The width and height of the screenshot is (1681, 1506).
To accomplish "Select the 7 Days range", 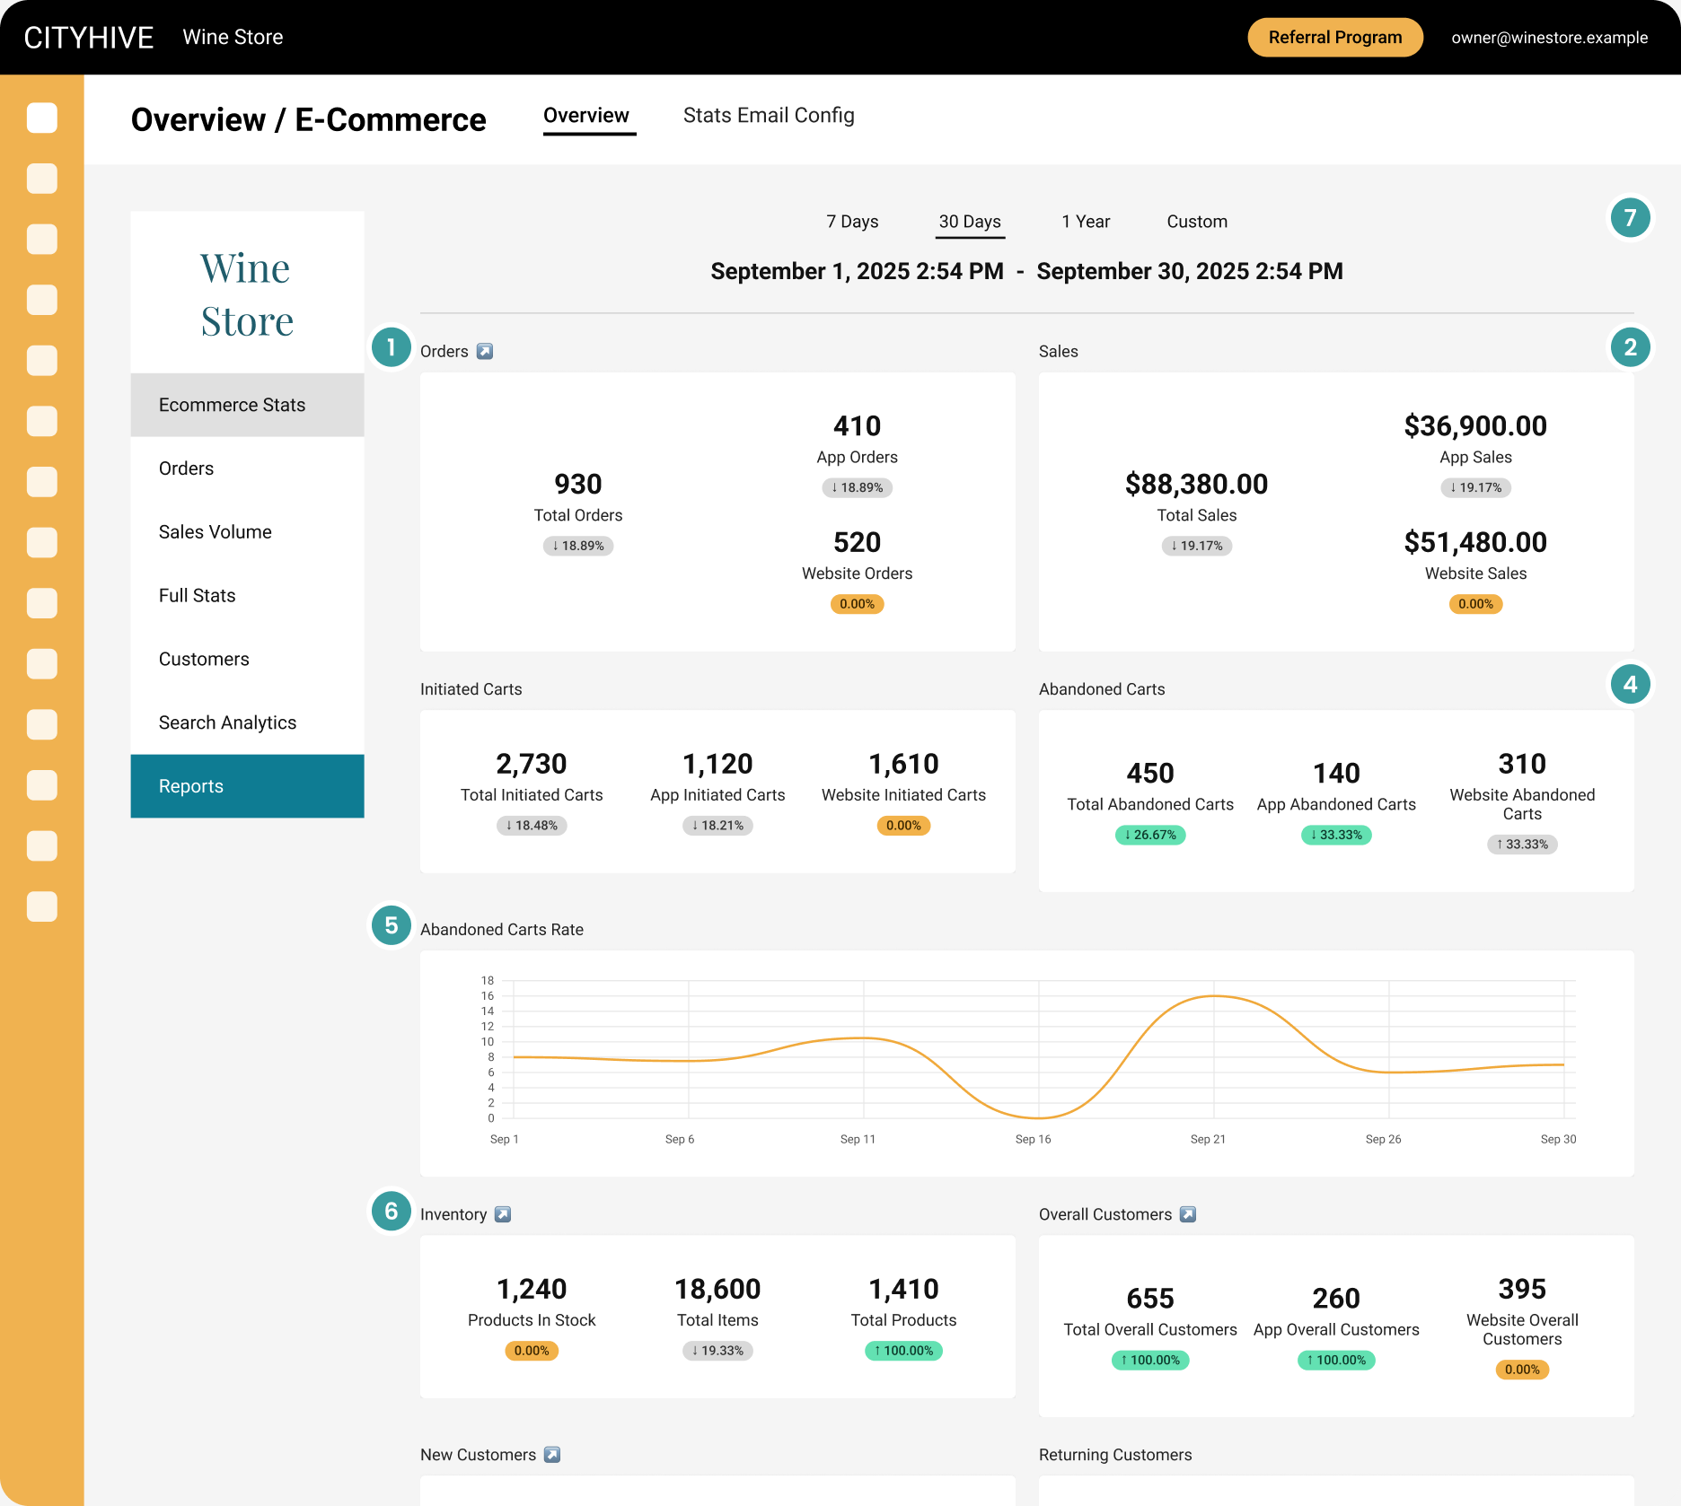I will coord(852,222).
